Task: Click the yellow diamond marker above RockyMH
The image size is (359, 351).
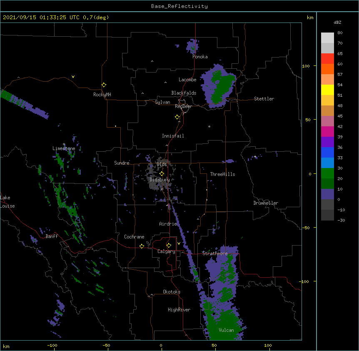Action: [x=104, y=85]
